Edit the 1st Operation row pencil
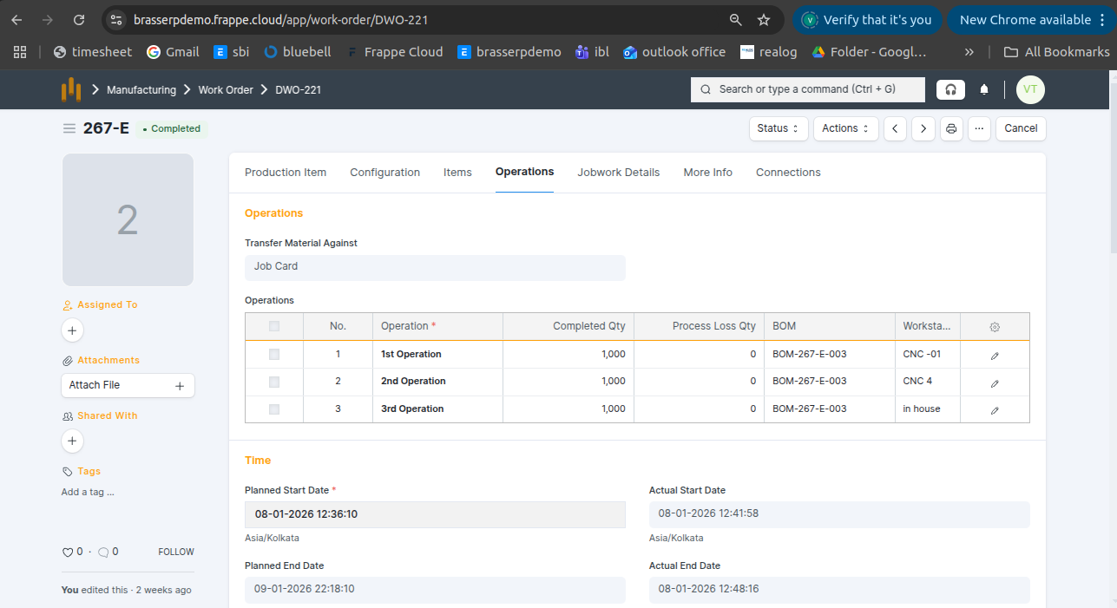Screen dimensions: 1117x608 pos(995,355)
